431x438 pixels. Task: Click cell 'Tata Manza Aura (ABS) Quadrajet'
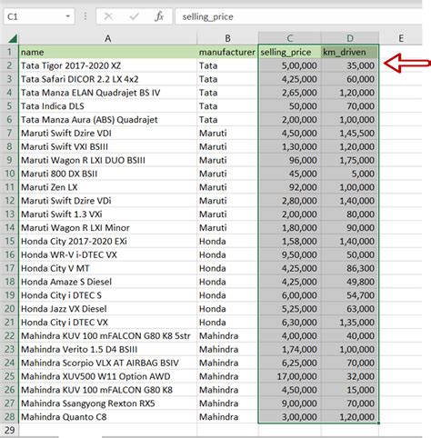pos(108,120)
